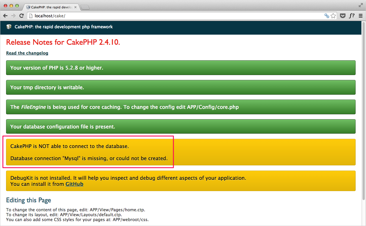
Task: Click the 'DebugKit is not installed' notice text
Action: (128, 178)
